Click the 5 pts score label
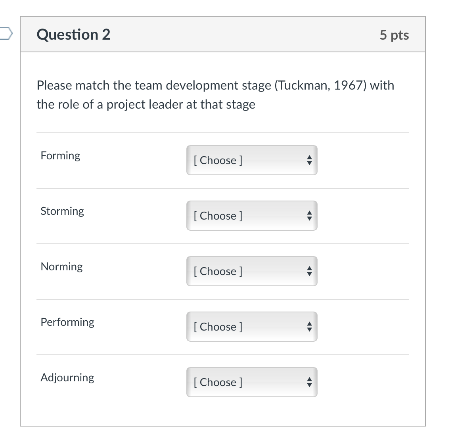Image resolution: width=452 pixels, height=440 pixels. pyautogui.click(x=394, y=35)
